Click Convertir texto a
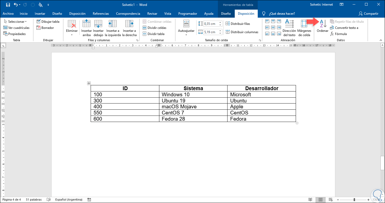 pos(344,28)
